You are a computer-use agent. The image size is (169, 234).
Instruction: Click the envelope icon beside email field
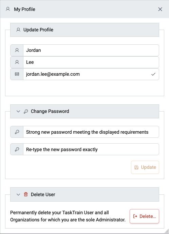pos(17,74)
